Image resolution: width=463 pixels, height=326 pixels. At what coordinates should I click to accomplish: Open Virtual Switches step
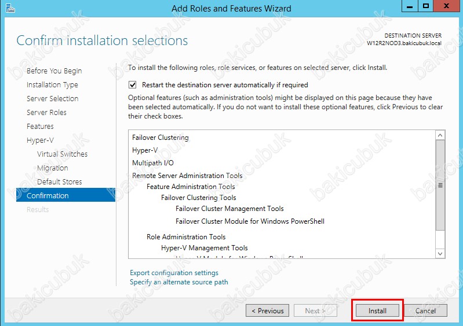(x=63, y=154)
